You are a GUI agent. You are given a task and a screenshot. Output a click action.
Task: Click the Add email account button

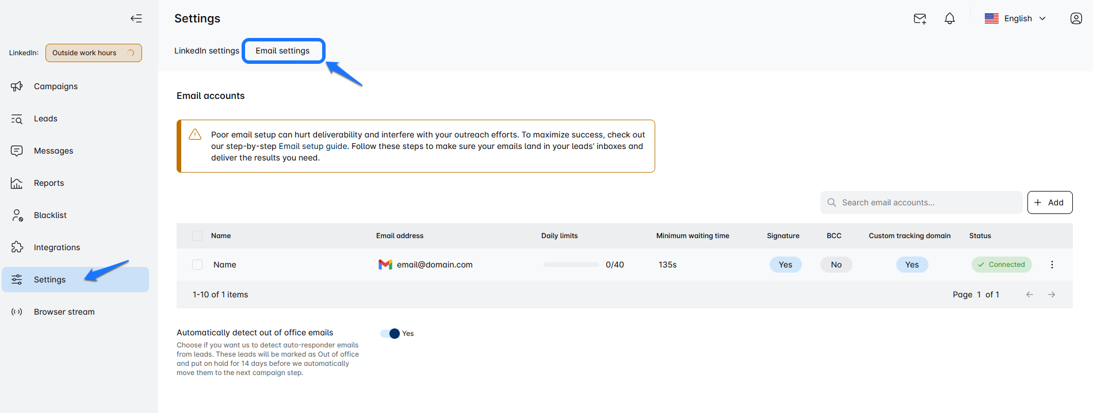click(x=1049, y=202)
